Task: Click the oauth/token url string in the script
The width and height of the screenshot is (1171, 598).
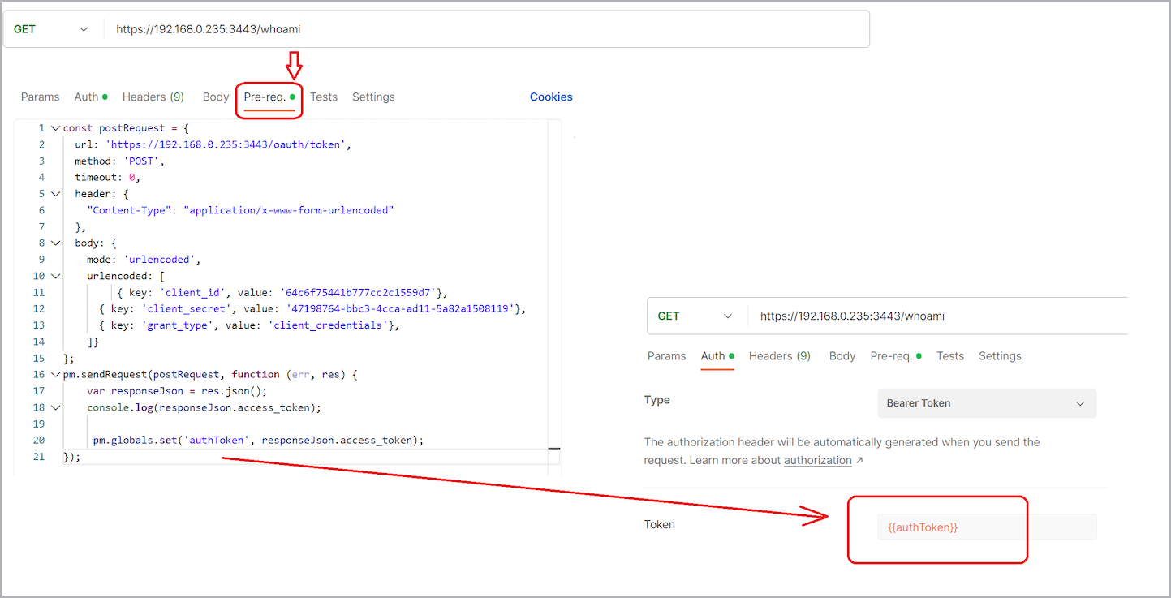Action: coord(227,144)
